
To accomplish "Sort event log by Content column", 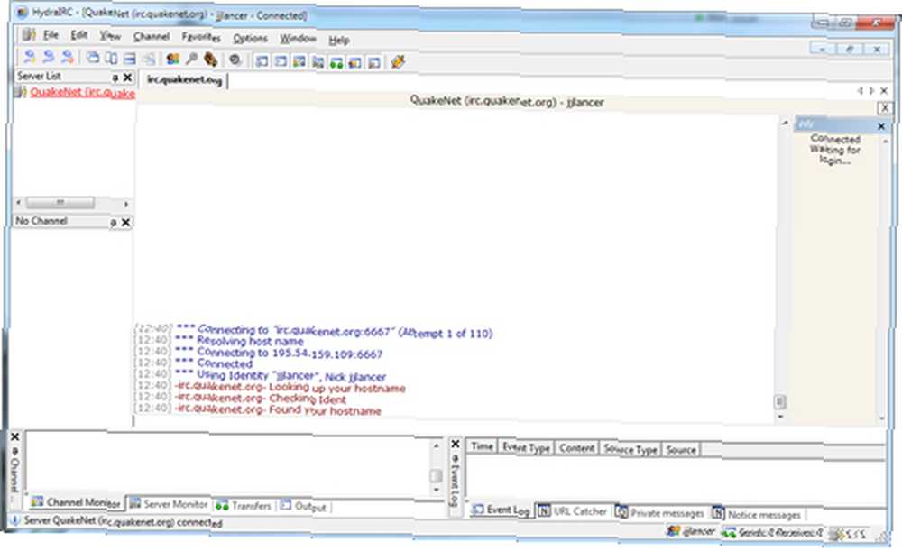I will click(577, 448).
